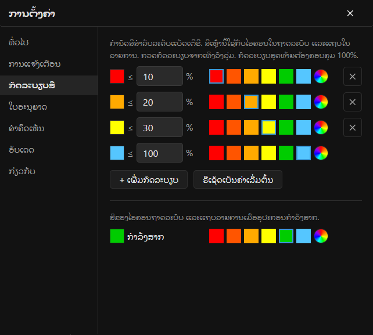Click red preview square beside 10 field
Screen dimensions: 373x335
tap(117, 76)
